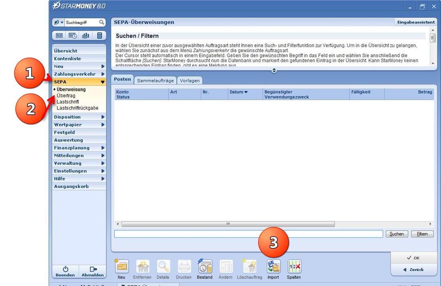Click the Import icon
Viewport: 441px width, 286px height.
click(274, 266)
